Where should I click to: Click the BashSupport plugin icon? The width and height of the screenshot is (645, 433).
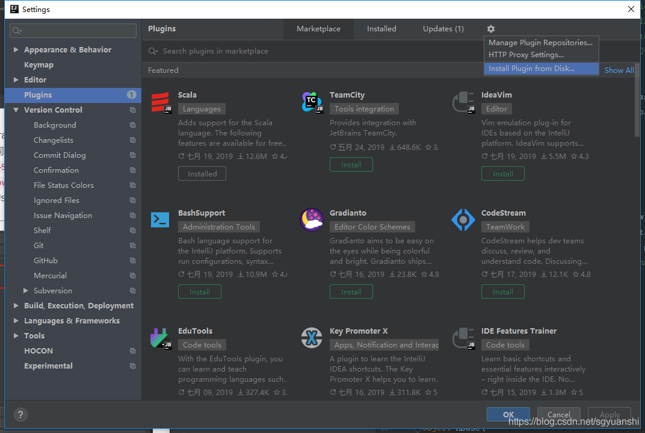pyautogui.click(x=159, y=219)
